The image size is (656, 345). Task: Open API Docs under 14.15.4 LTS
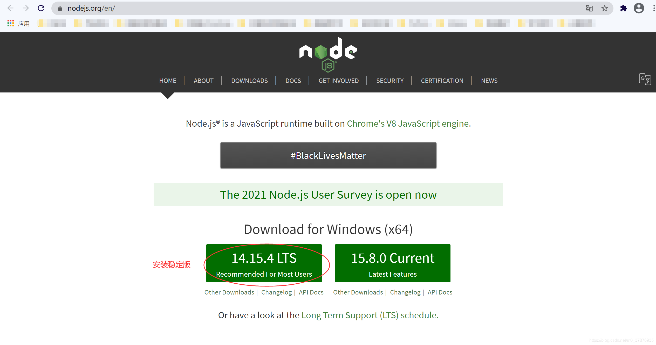pyautogui.click(x=311, y=292)
